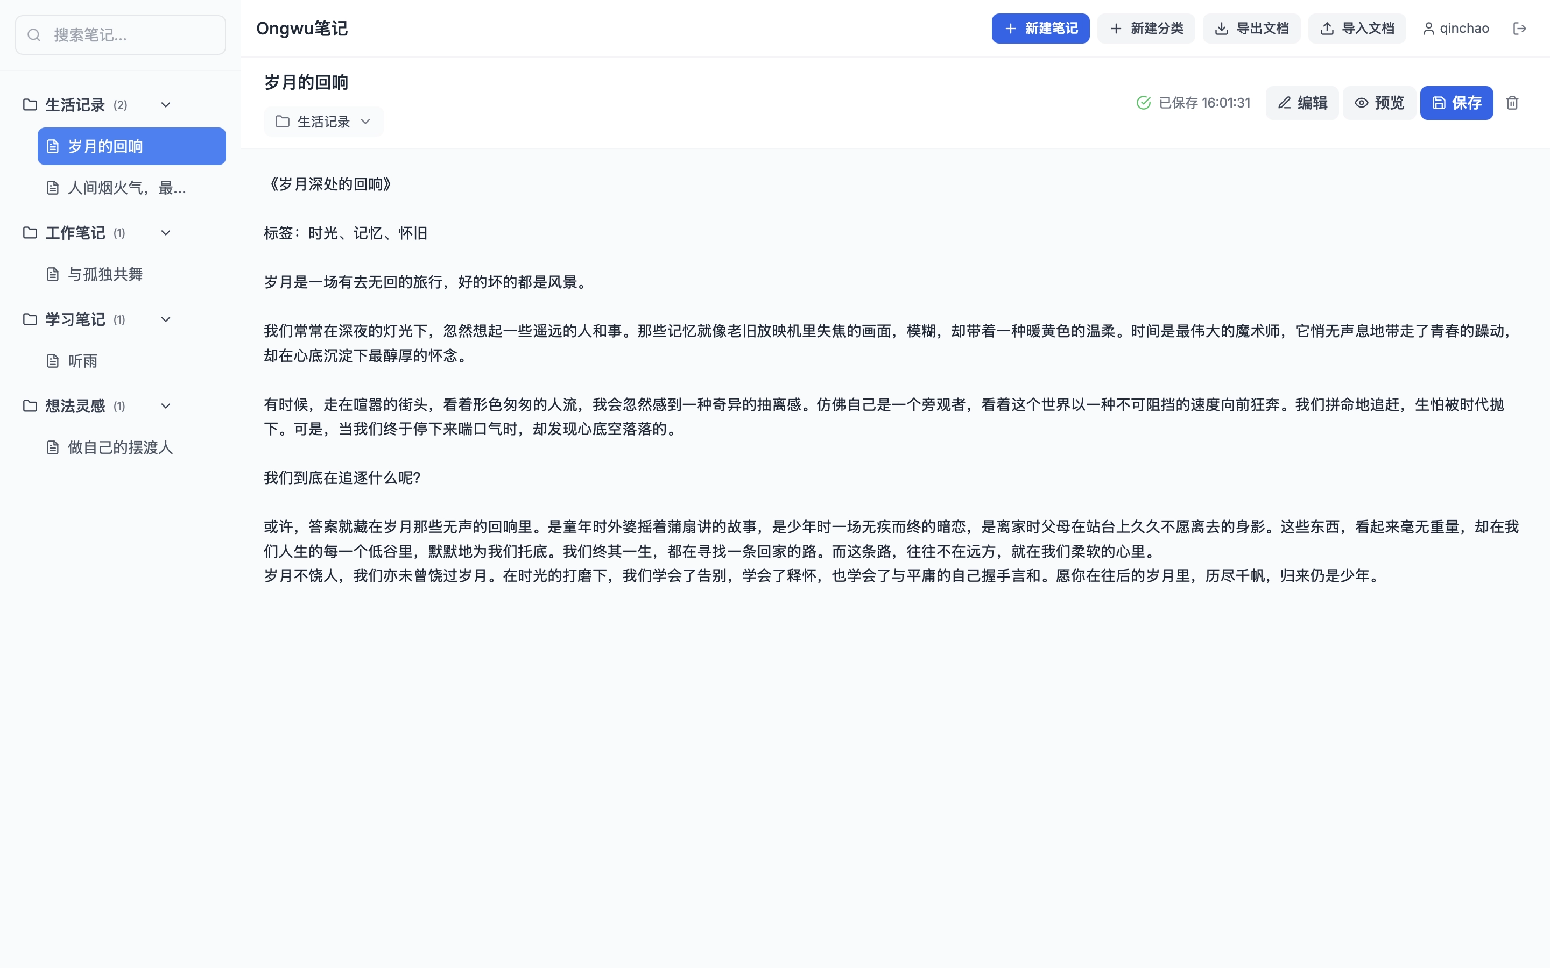The width and height of the screenshot is (1550, 968).
Task: Open the 人间烟火气 note
Action: click(131, 188)
